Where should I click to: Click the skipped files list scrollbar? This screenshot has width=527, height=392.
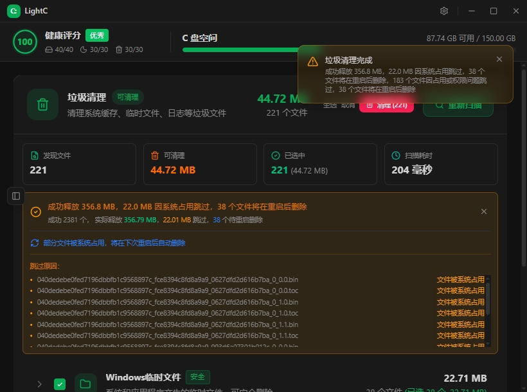(x=488, y=299)
